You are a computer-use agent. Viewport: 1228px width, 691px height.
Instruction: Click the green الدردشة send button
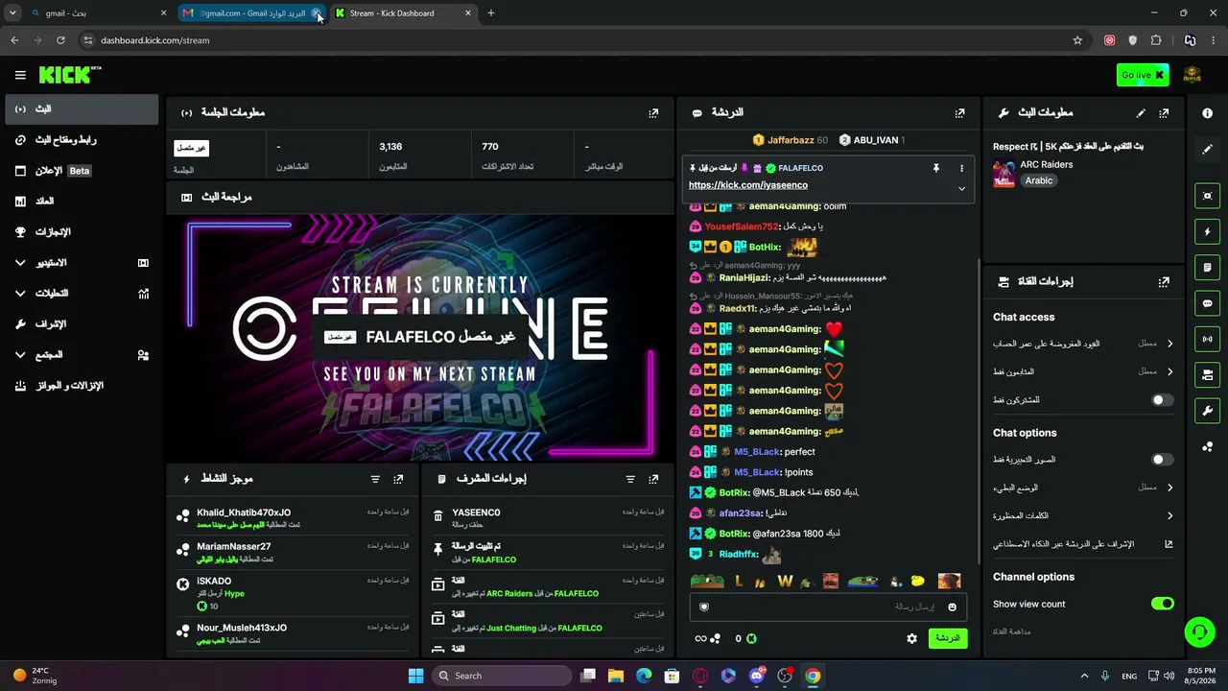pos(947,638)
